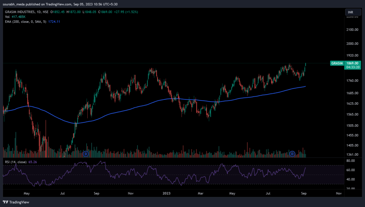Click the volume value 417.485K

tap(19, 17)
